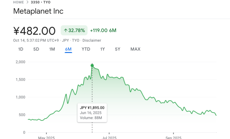Click the Metaplanet Inc heading

coord(38,12)
